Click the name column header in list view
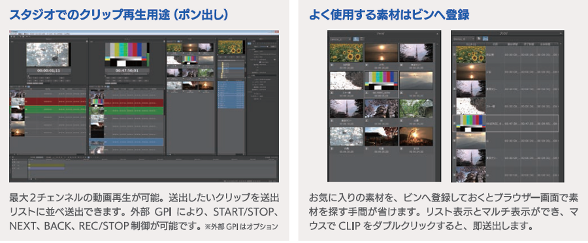The image size is (588, 243). point(495,44)
